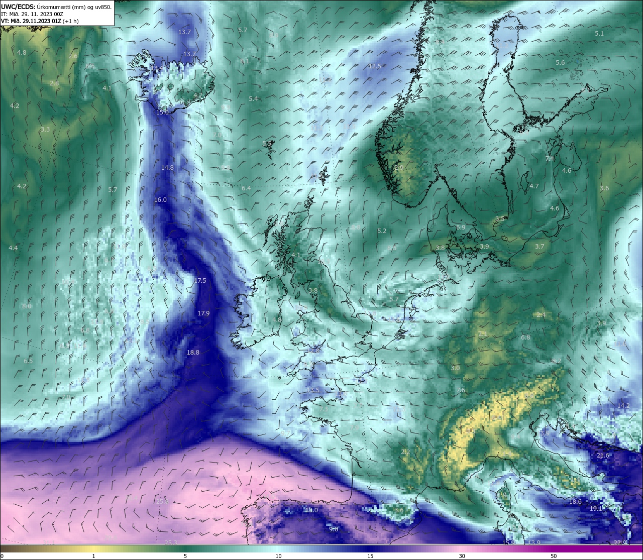643x560 pixels.
Task: Click the 4.4 value label
Action: tap(13, 248)
